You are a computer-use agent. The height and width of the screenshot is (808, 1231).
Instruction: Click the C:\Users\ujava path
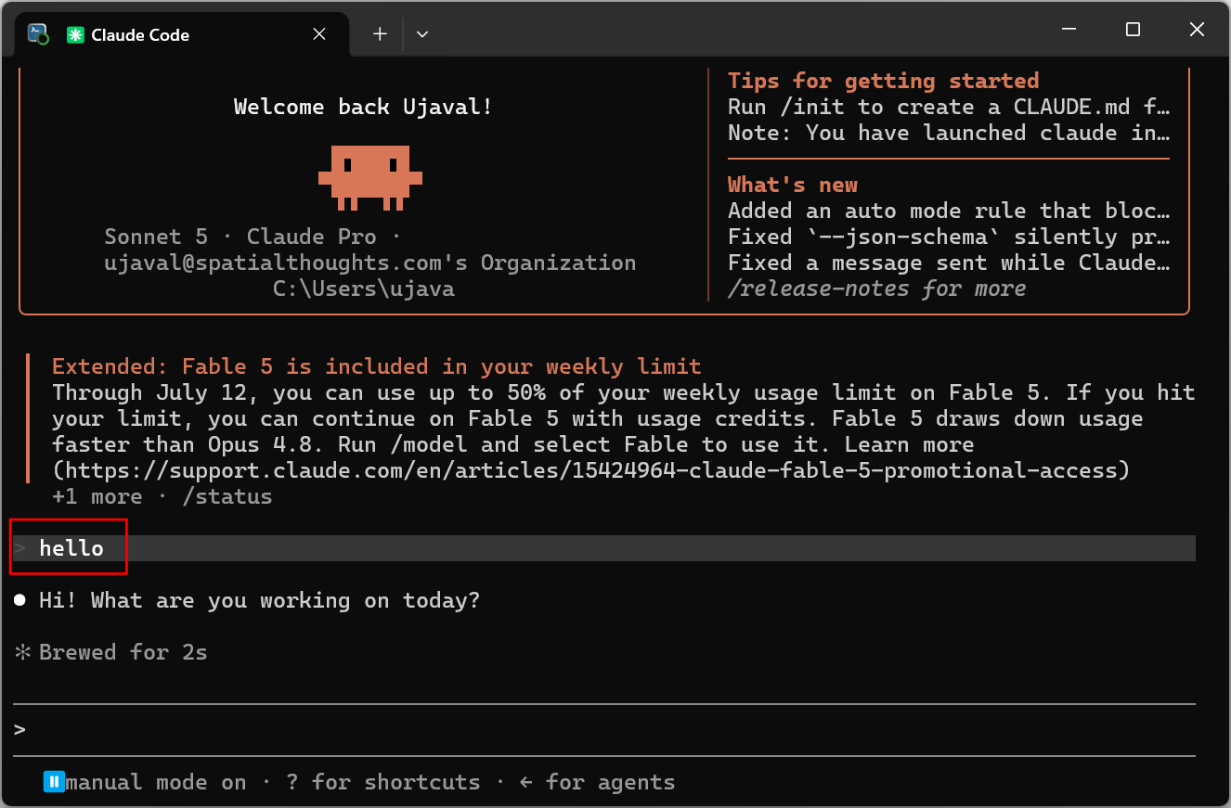(x=364, y=289)
